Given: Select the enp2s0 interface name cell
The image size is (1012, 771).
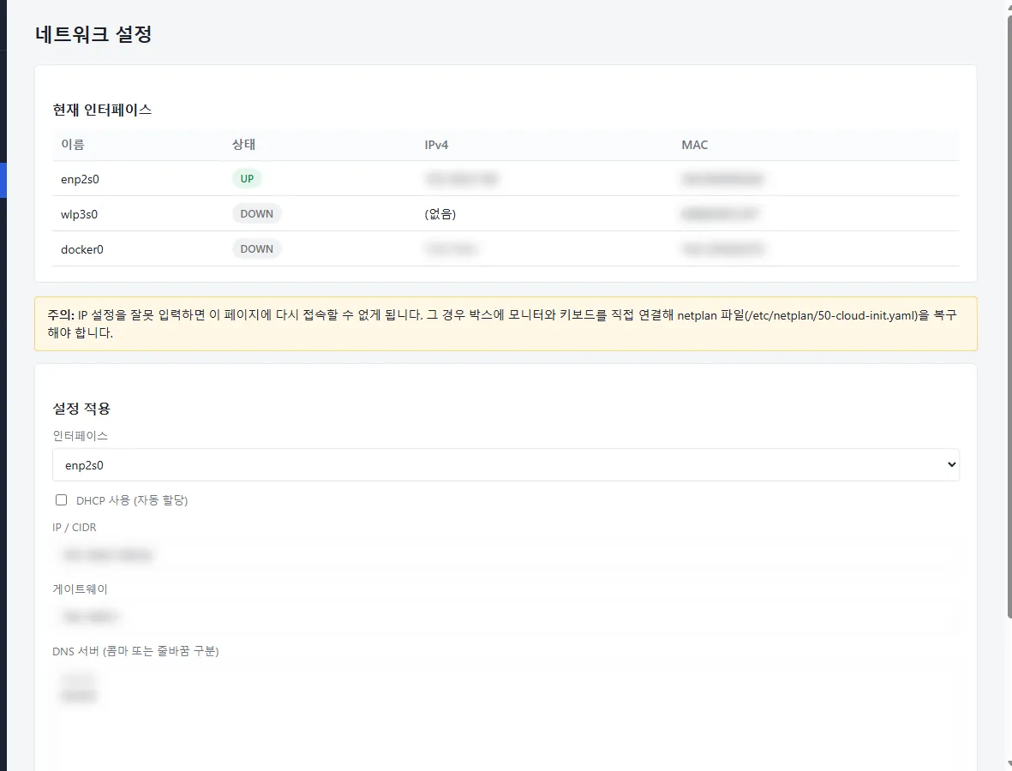Looking at the screenshot, I should tap(80, 179).
